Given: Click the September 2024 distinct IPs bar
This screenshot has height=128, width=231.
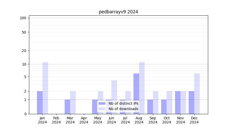Looking at the screenshot, I should 150,106.
